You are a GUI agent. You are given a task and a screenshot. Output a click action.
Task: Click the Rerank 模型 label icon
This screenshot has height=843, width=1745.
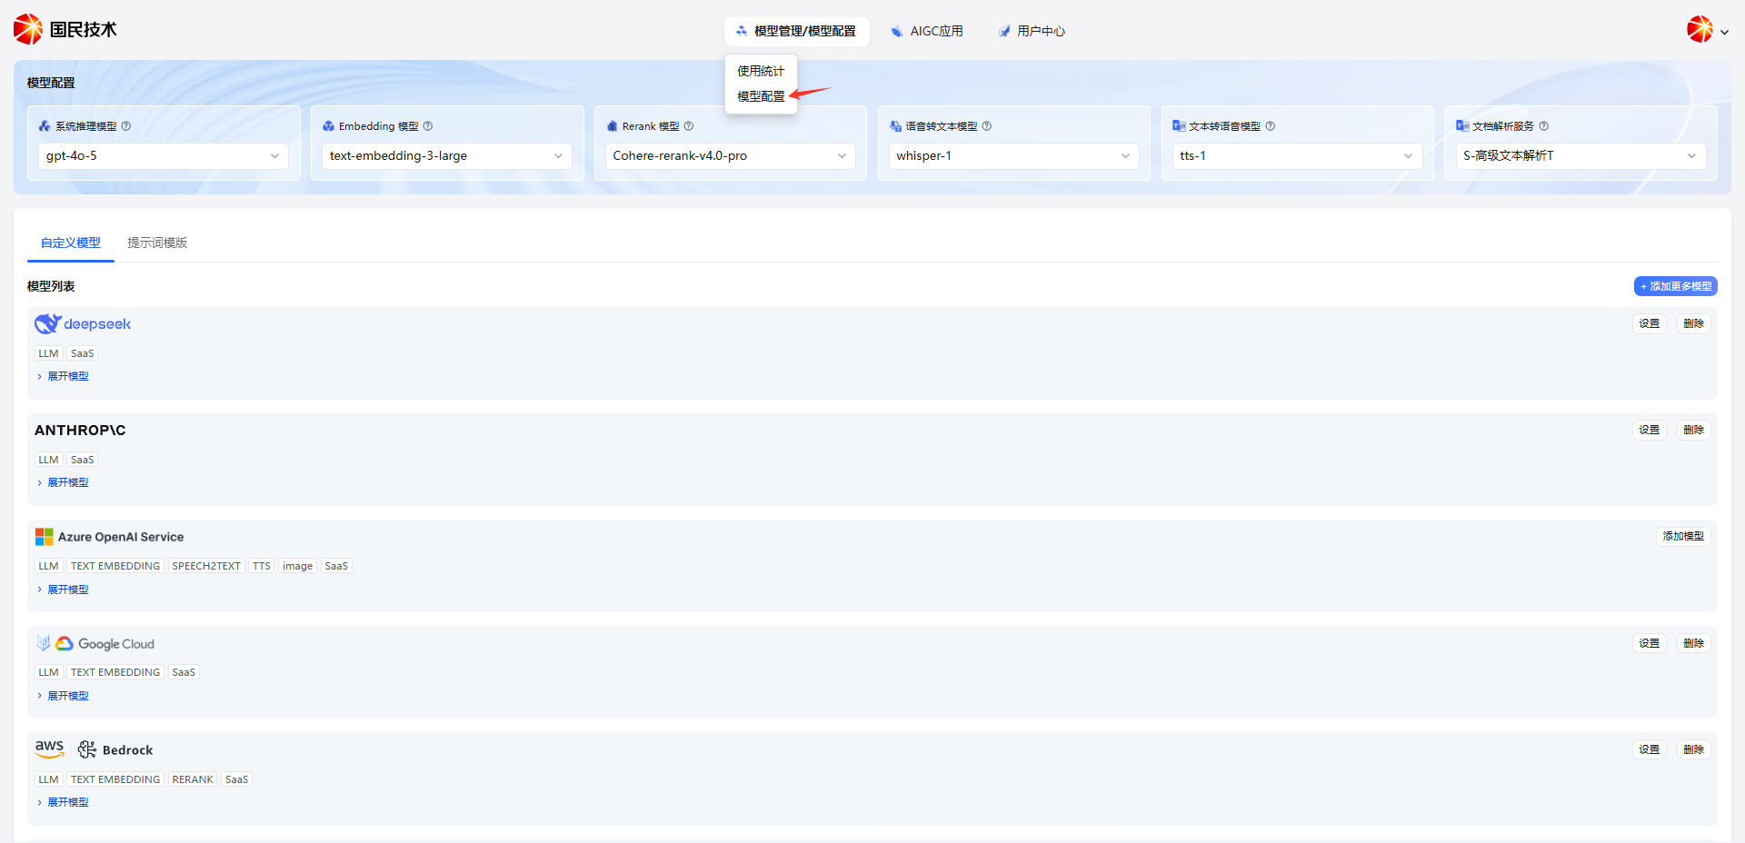612,126
